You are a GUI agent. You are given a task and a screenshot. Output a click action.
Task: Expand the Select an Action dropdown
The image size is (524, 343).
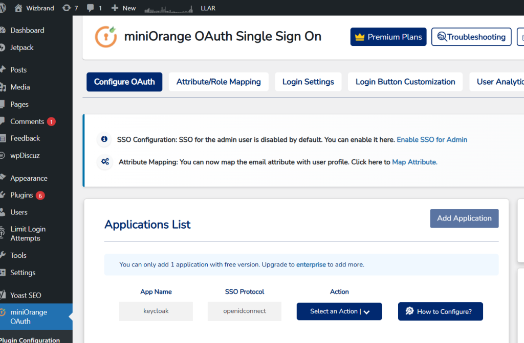(x=339, y=311)
